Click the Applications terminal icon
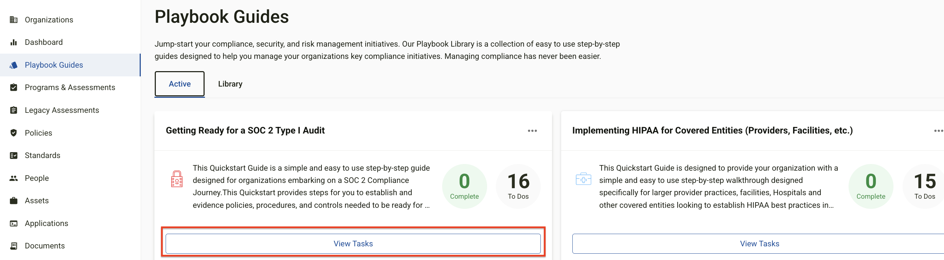Screen dimensions: 944x260 (14, 224)
